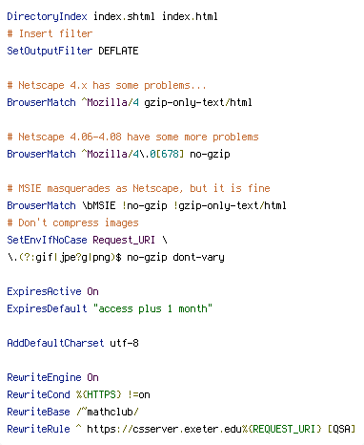The width and height of the screenshot is (364, 445).
Task: Select the "access plus 1 month" string
Action: 152,308
